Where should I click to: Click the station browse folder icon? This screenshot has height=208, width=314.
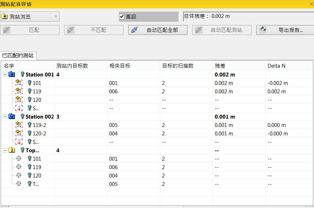[x=5, y=16]
